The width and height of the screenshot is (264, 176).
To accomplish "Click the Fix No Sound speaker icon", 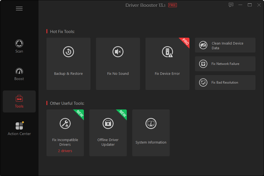I will [118, 52].
